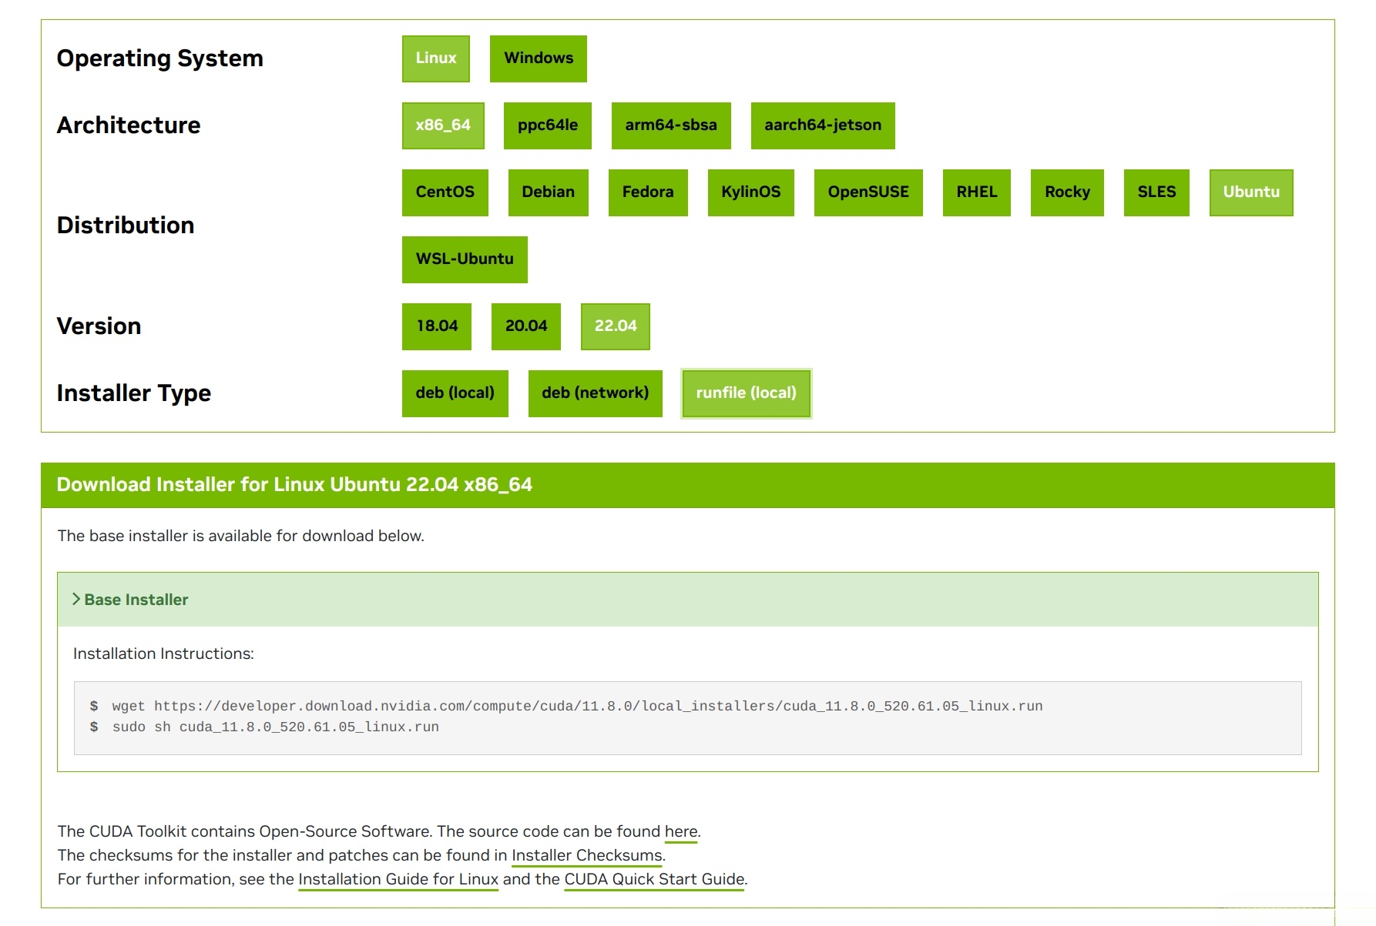Viewport: 1376px width, 926px height.
Task: Choose the OpenSUSE distribution
Action: point(868,192)
